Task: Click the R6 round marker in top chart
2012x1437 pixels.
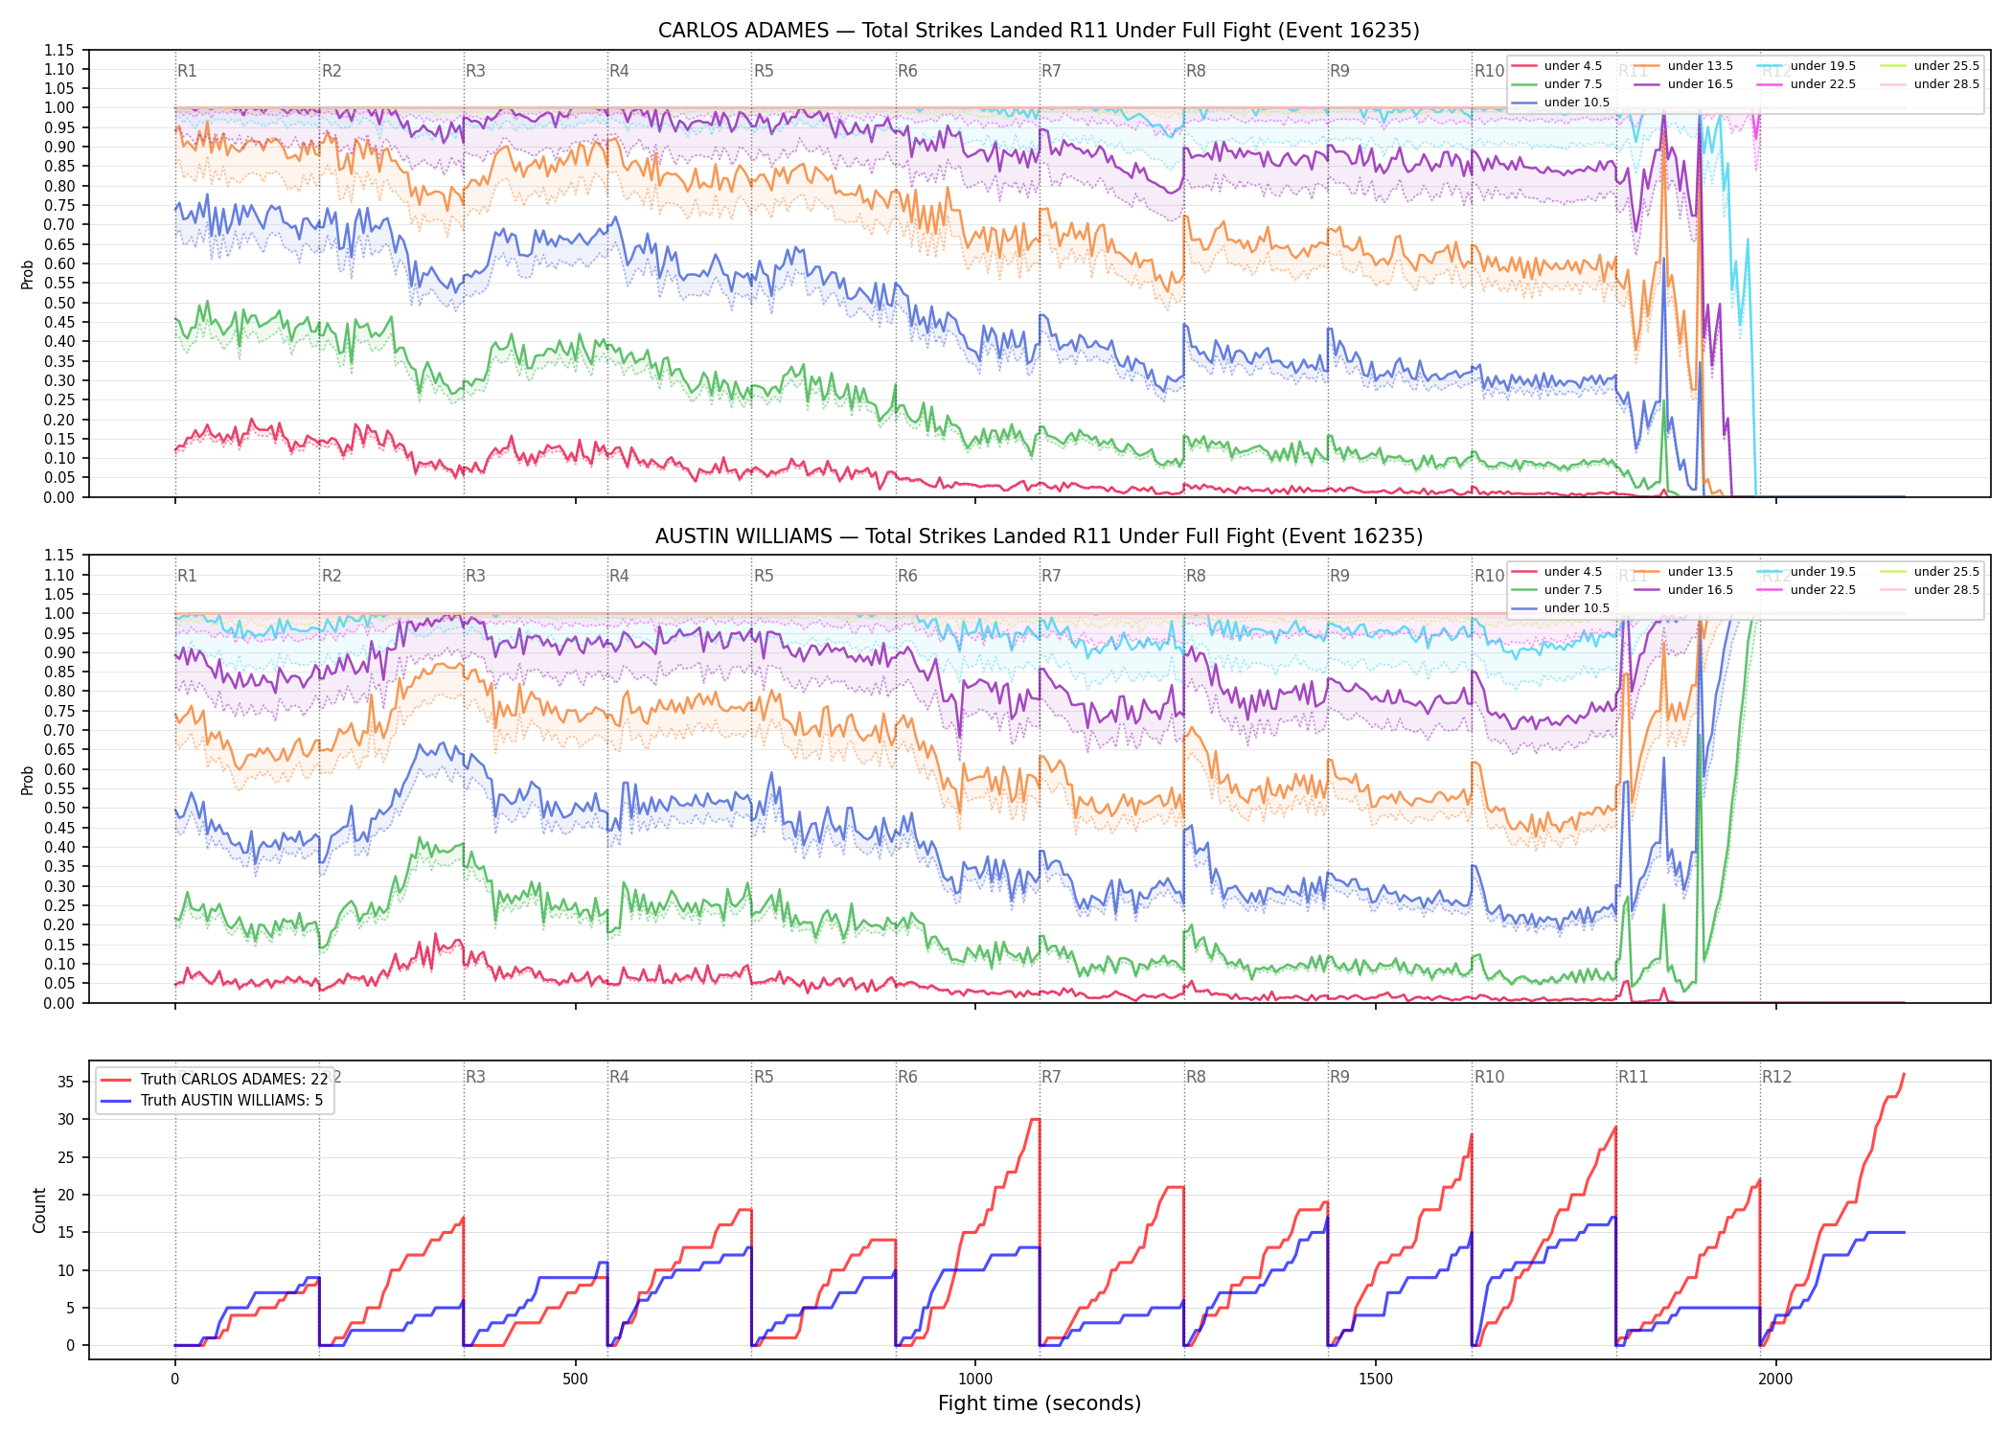Action: coord(907,71)
